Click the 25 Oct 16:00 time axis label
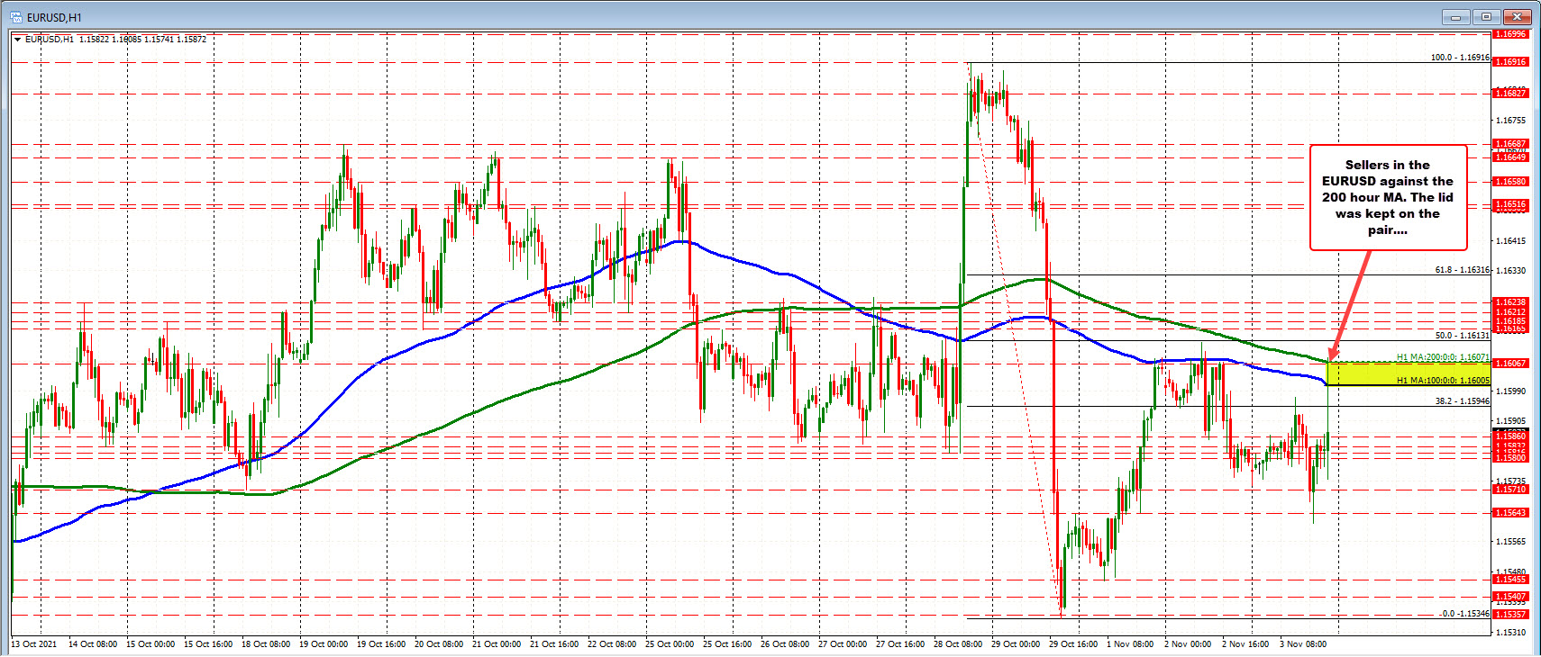This screenshot has width=1541, height=657. click(x=727, y=644)
